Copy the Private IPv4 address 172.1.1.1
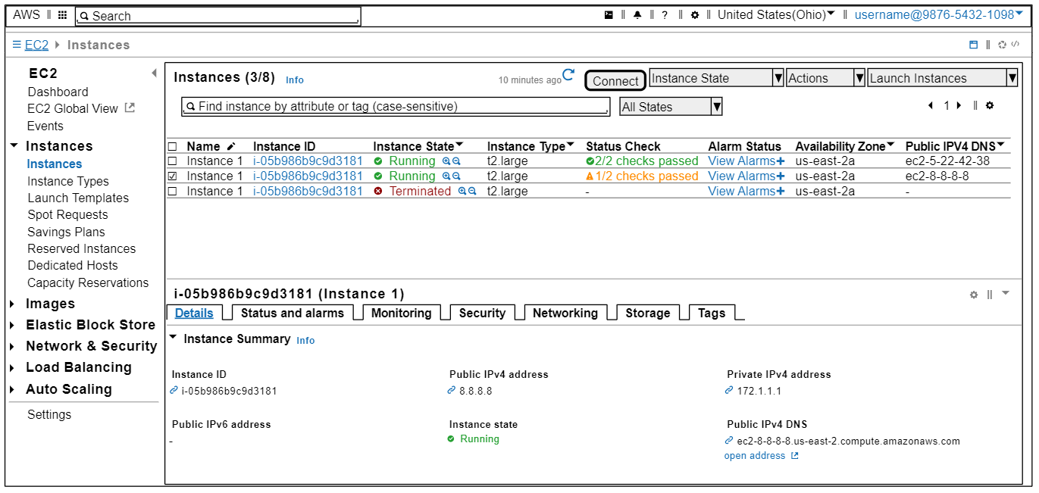The image size is (1039, 493). click(x=729, y=391)
